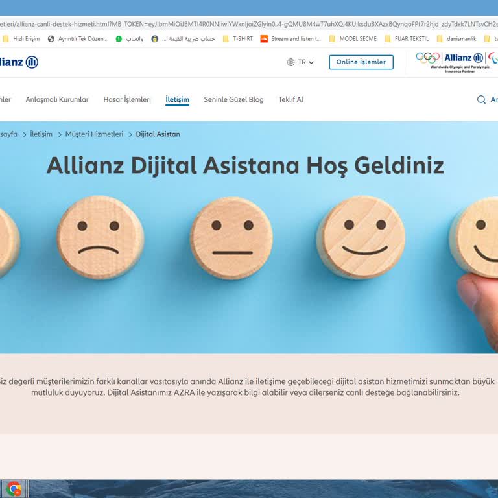
Task: Click the browser address bar URL
Action: pyautogui.click(x=249, y=24)
